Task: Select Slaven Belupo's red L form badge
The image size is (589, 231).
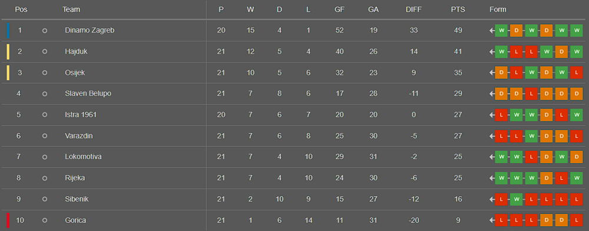Action: click(x=531, y=94)
